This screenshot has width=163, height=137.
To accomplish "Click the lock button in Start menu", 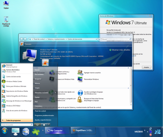I will [44, 124].
